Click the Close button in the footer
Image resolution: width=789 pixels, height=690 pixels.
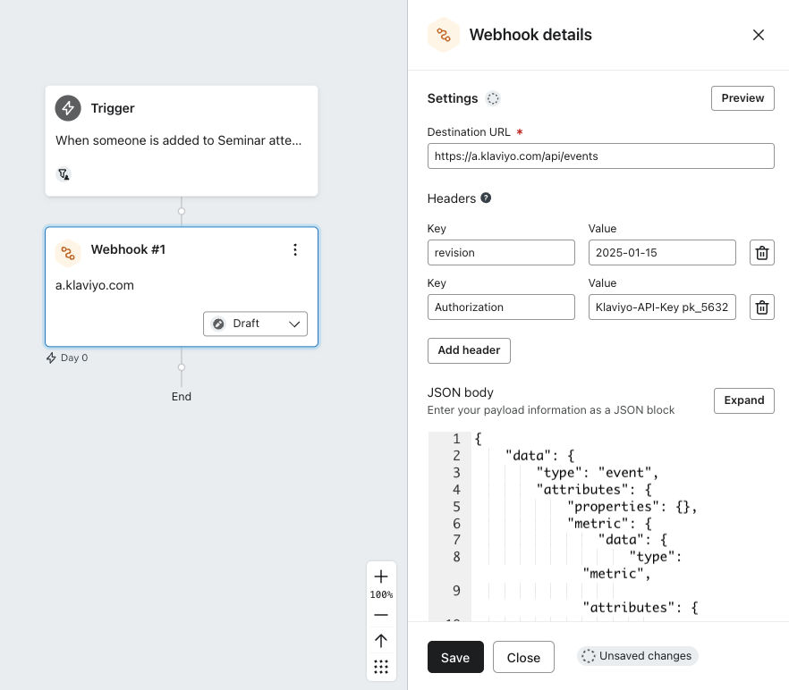(523, 657)
